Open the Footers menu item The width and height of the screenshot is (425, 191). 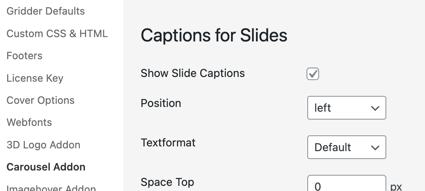tap(24, 56)
